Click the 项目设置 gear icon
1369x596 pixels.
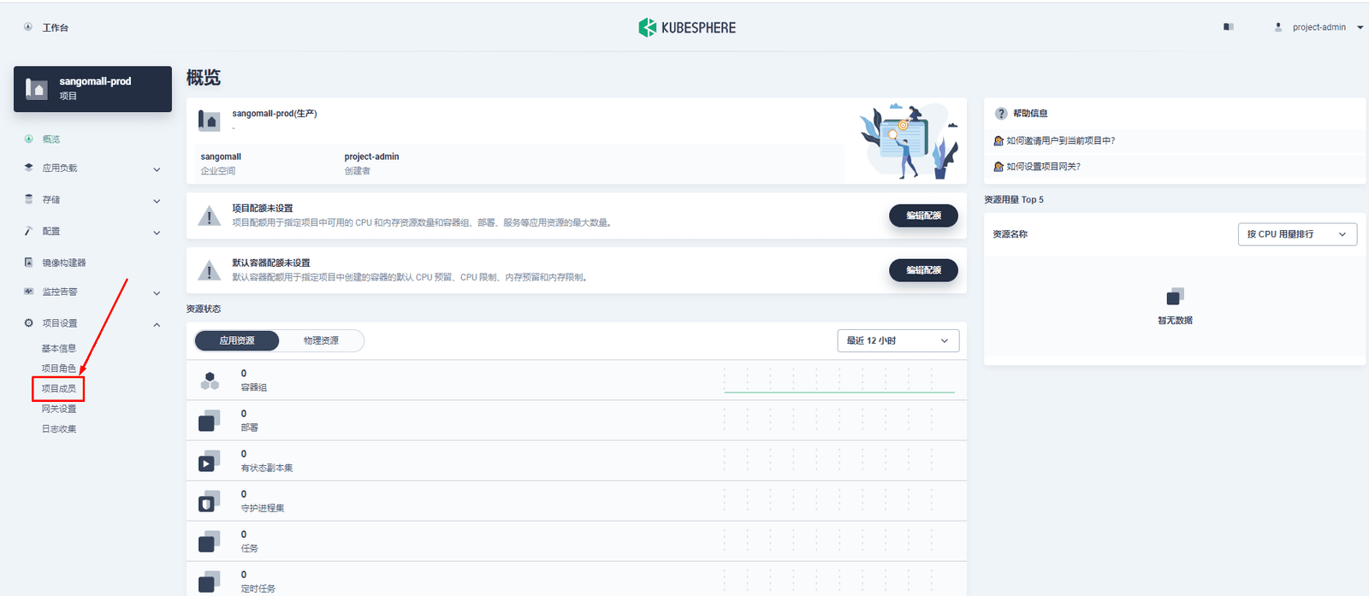click(28, 323)
